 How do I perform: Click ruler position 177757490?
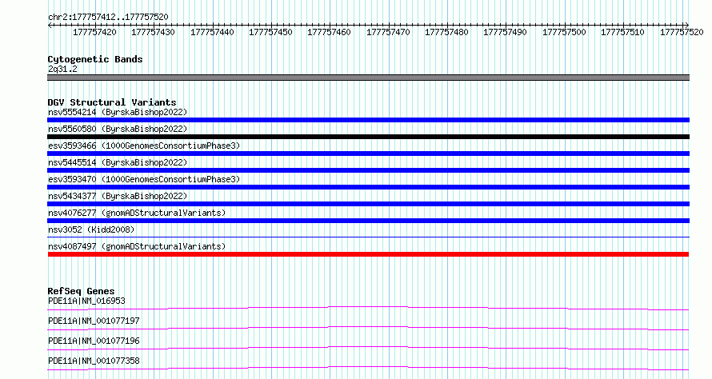click(x=505, y=32)
